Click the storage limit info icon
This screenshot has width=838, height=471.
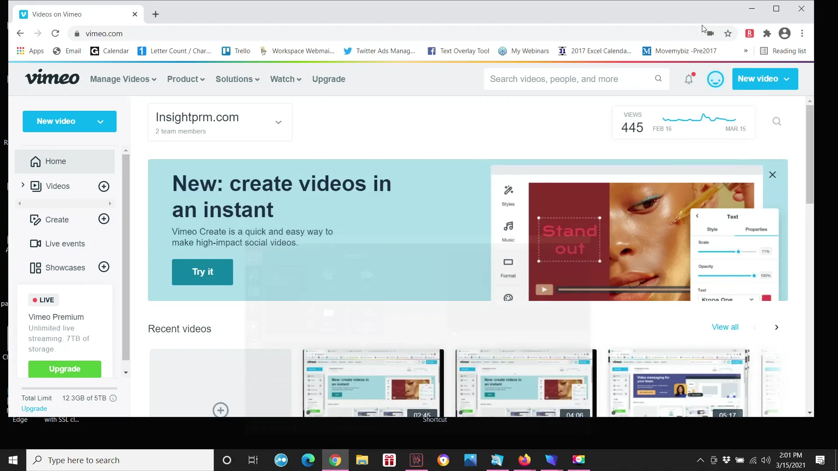coord(113,398)
